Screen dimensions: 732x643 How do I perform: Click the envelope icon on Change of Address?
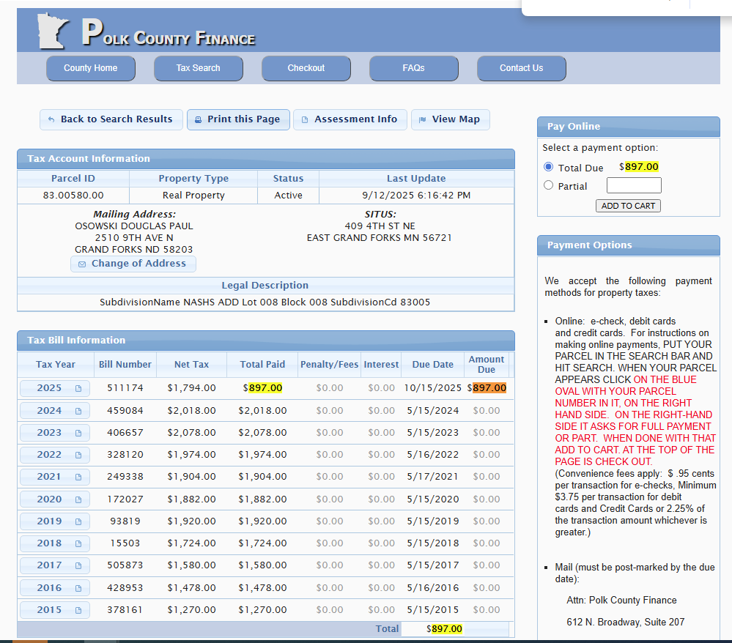(x=82, y=264)
